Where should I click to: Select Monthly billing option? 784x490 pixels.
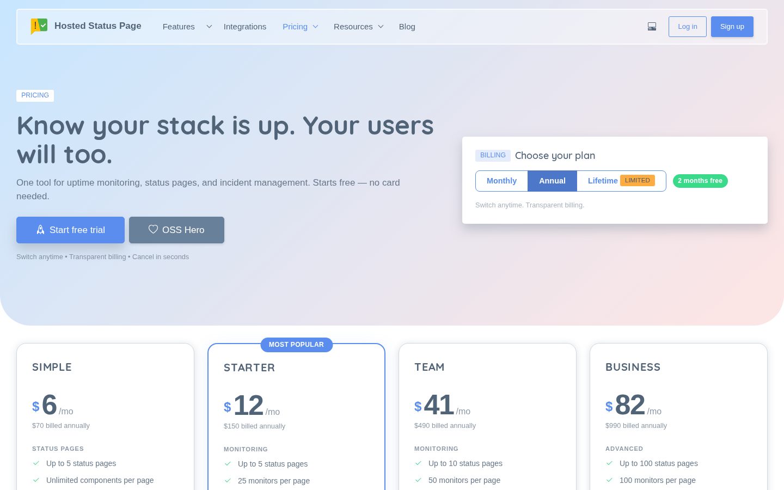pyautogui.click(x=501, y=181)
